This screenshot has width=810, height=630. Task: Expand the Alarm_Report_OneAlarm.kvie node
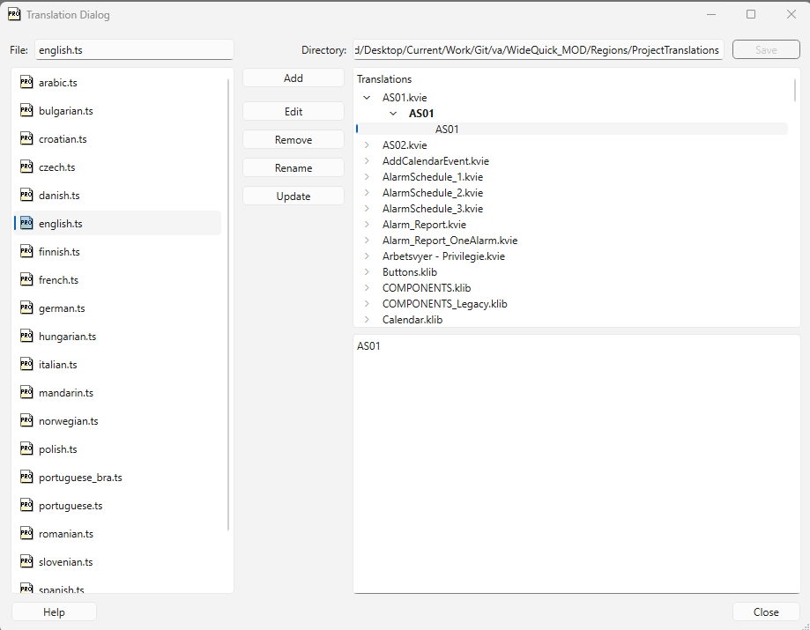[x=367, y=241]
